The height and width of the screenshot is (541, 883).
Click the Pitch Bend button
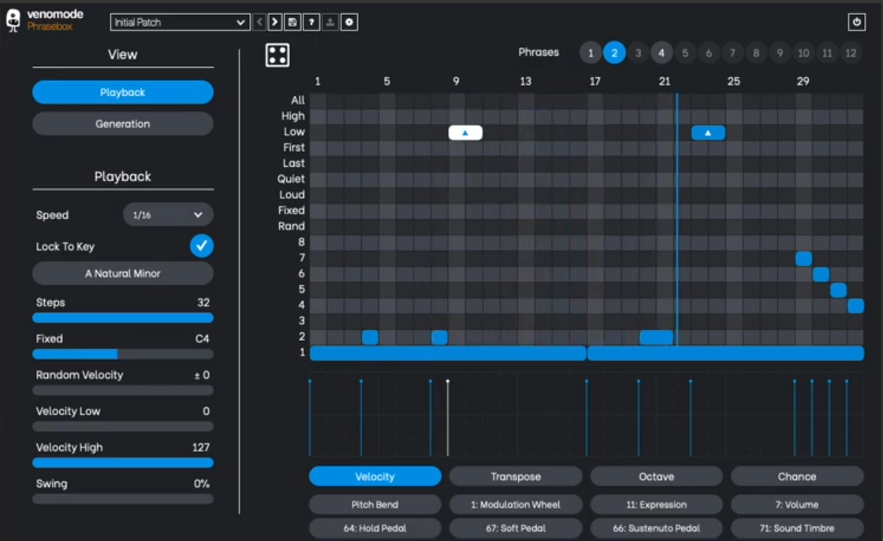375,505
